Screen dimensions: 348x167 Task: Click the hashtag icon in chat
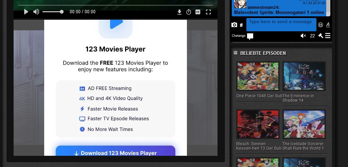[241, 25]
